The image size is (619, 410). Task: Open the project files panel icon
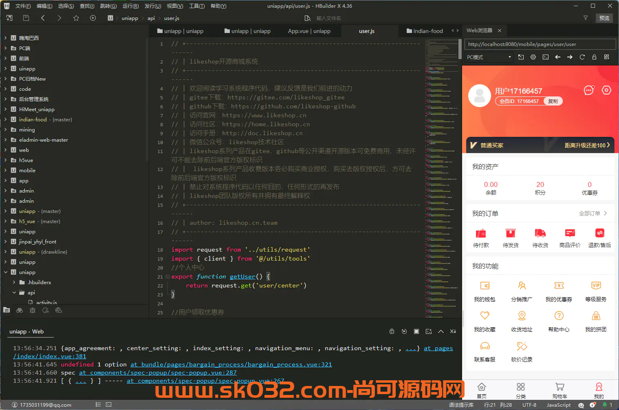pos(7,310)
